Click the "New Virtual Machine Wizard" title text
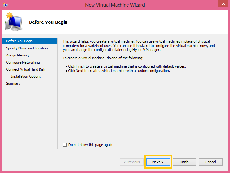The image size is (230, 173). tap(115, 5)
